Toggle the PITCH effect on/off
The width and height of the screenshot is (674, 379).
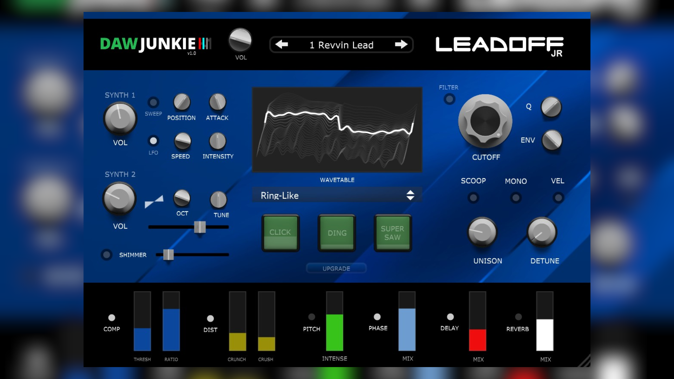pos(311,317)
